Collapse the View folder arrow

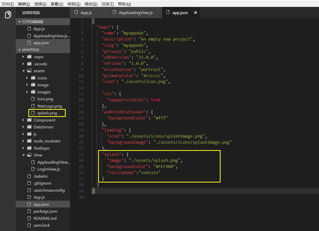(x=23, y=155)
